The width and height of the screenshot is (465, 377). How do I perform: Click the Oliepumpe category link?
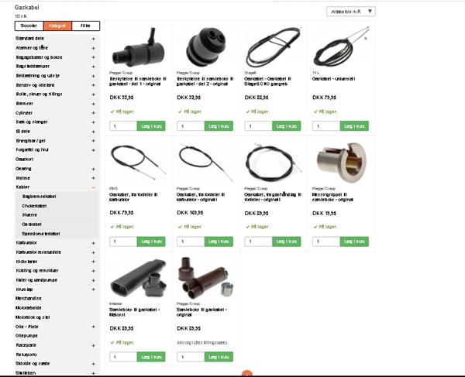click(x=26, y=336)
